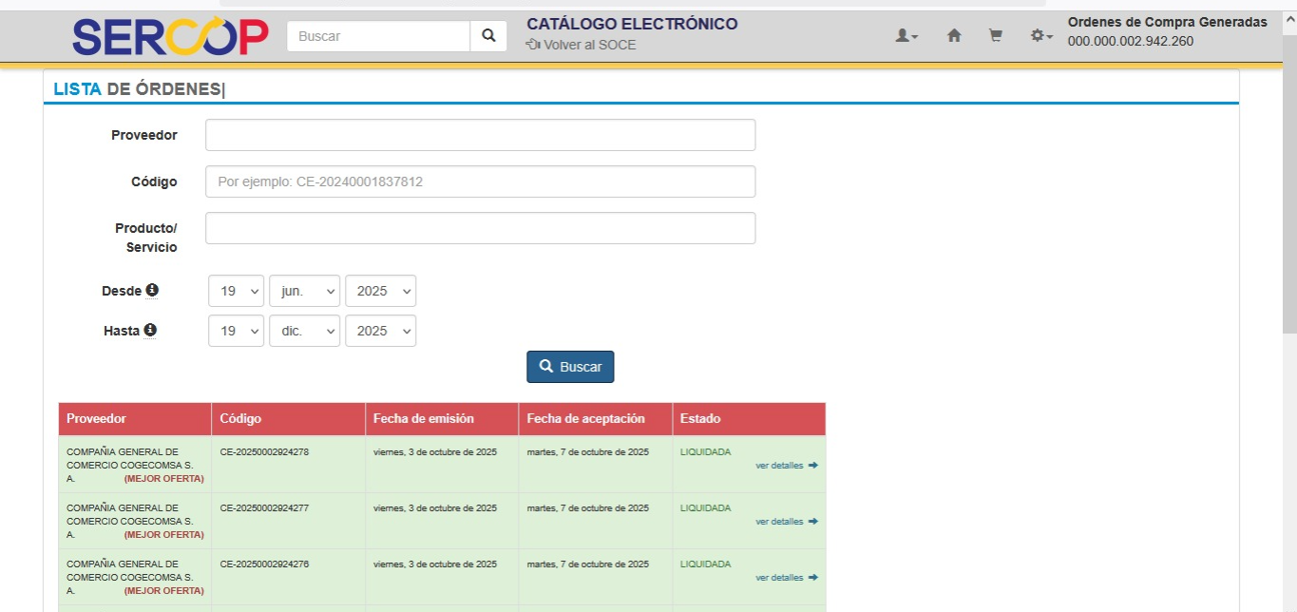This screenshot has width=1297, height=612.
Task: View details of order CE-20250002924278
Action: click(x=786, y=466)
